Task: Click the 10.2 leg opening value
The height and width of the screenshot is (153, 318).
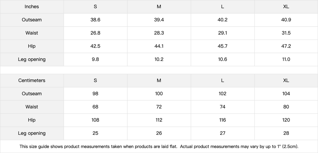Action: [x=159, y=59]
